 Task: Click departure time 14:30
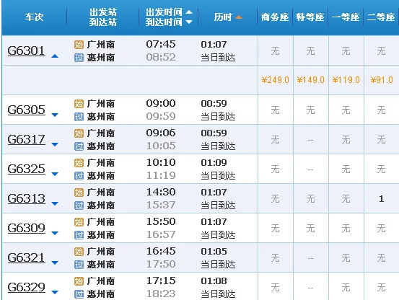(161, 192)
